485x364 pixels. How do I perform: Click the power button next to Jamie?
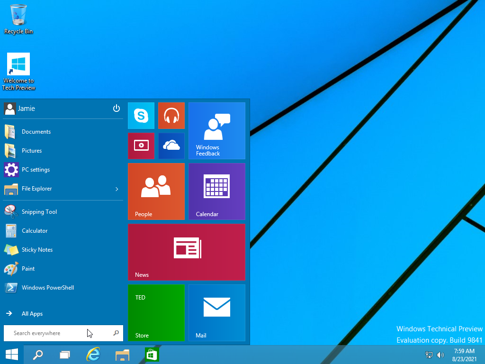(117, 109)
